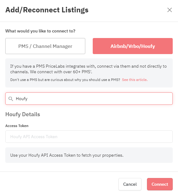Click the 'If you have a PMS PriceLabs' paragraph
178x195 pixels.
88,69
